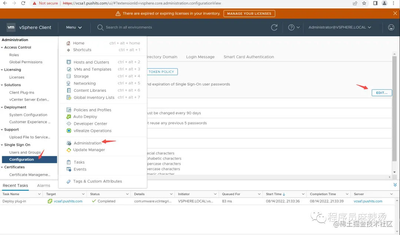
Task: Click the EDIT... button for password policy
Action: tap(381, 93)
